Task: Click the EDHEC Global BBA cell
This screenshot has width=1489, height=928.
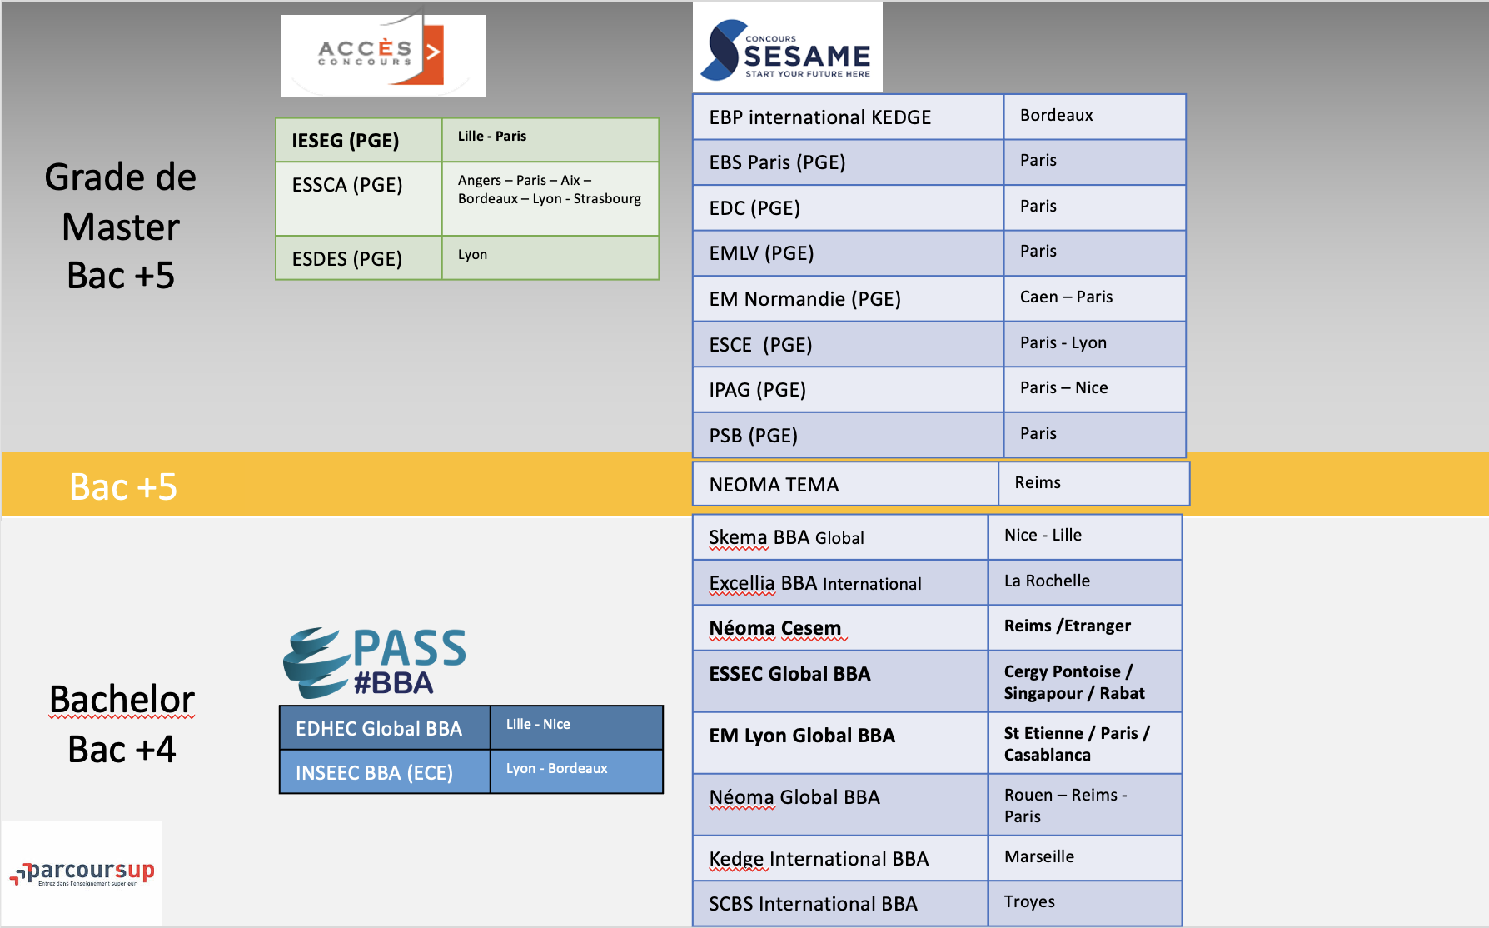Action: [x=384, y=729]
